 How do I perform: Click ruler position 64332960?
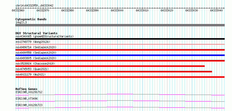tap(18, 10)
